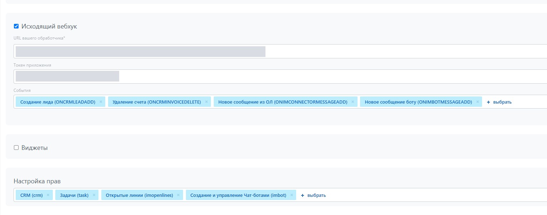Remove the imbot chat-bots permission tag
This screenshot has width=547, height=215.
click(x=292, y=195)
